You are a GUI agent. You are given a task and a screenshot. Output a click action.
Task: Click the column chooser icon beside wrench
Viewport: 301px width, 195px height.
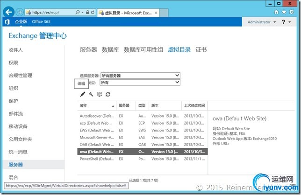(x=100, y=94)
